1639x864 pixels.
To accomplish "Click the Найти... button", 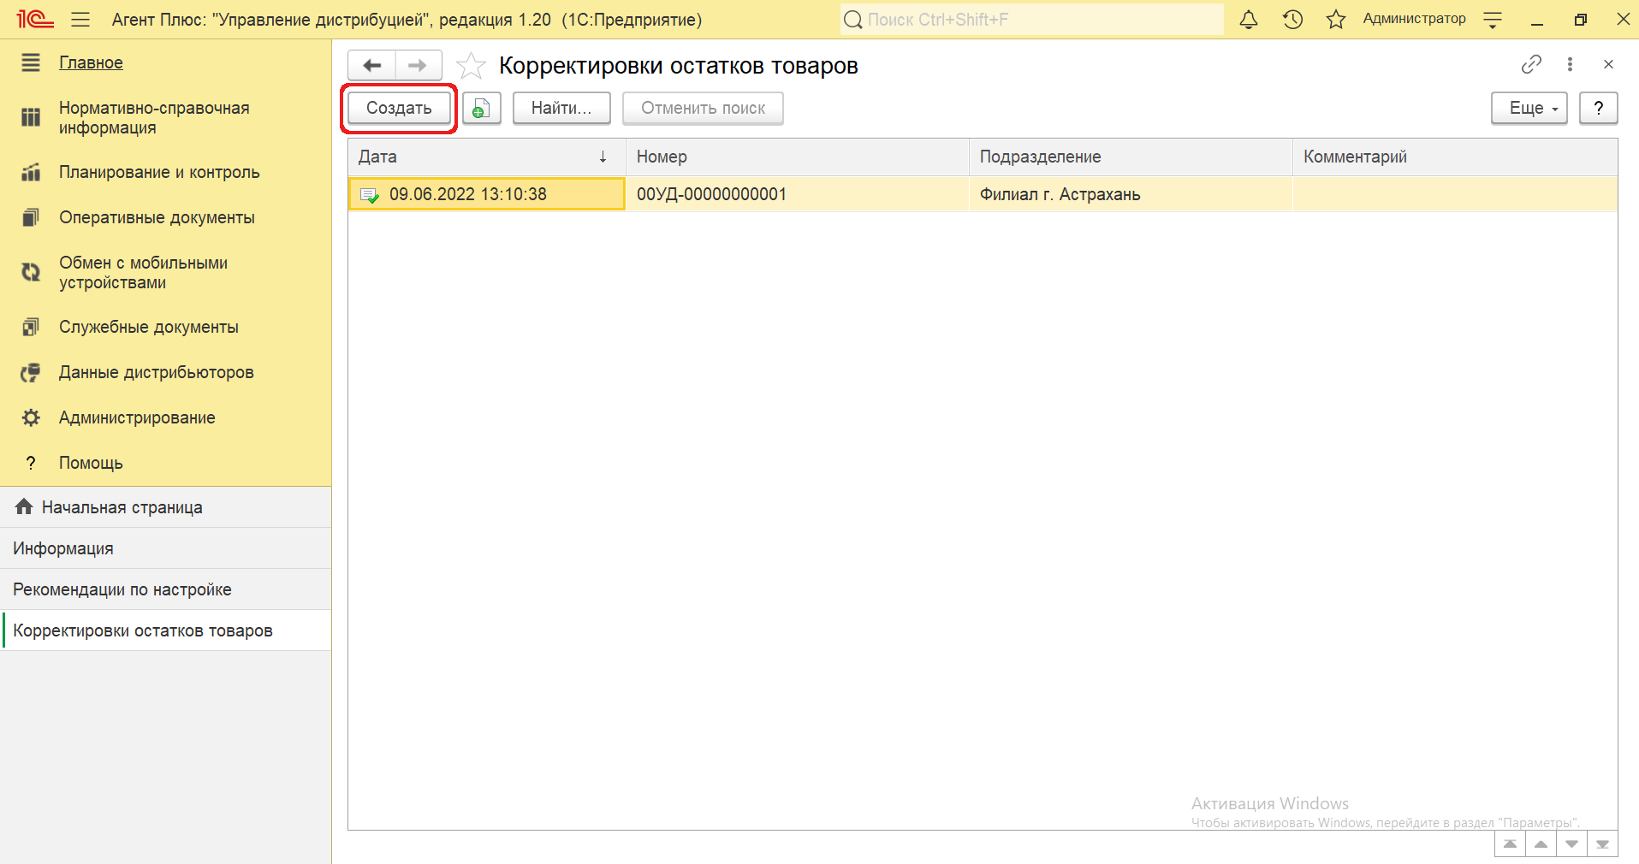I will (x=561, y=109).
